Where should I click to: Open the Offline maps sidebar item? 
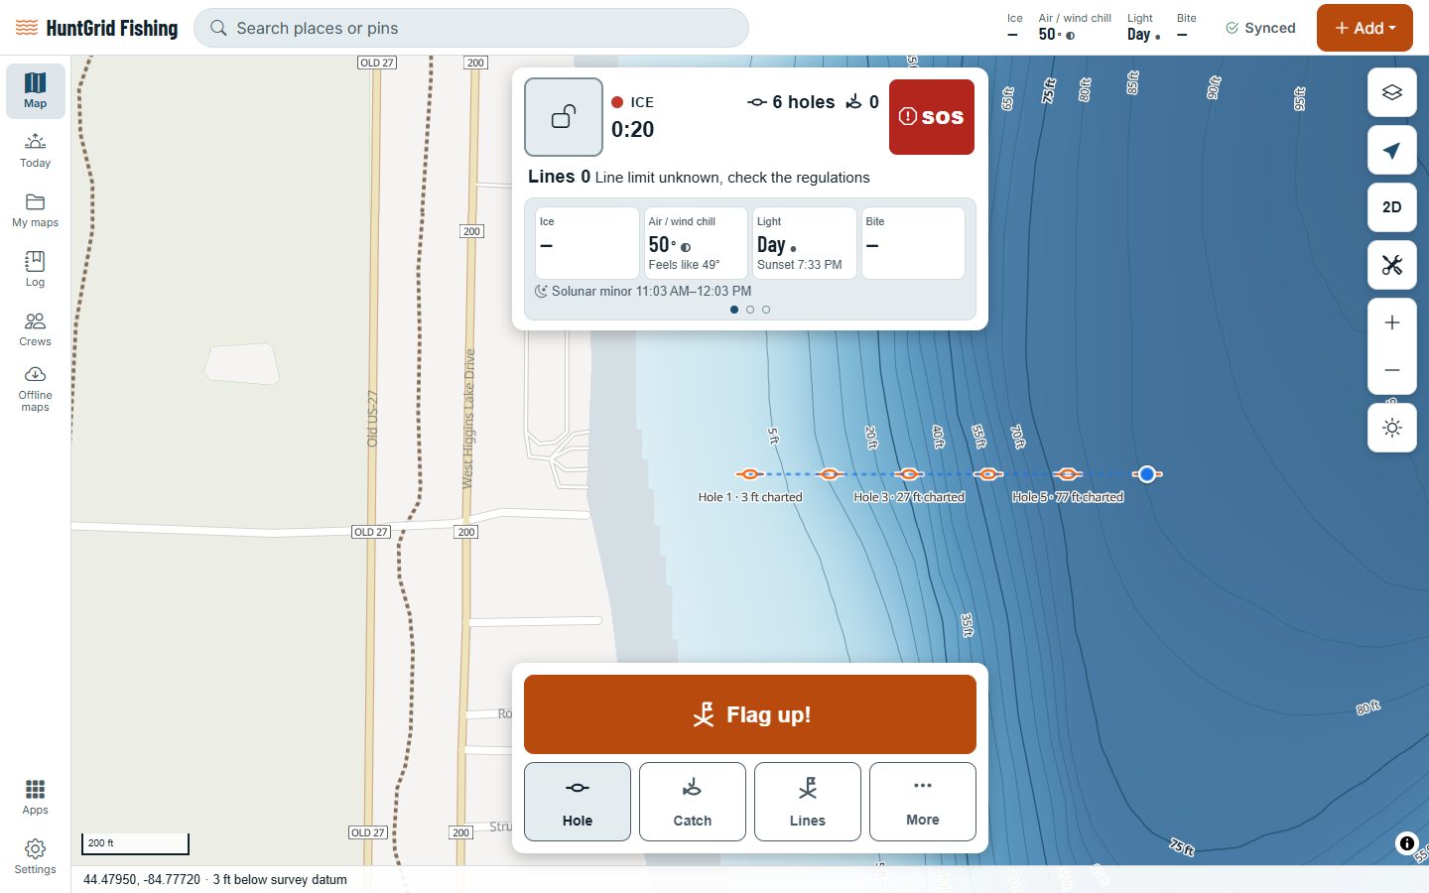pyautogui.click(x=35, y=388)
